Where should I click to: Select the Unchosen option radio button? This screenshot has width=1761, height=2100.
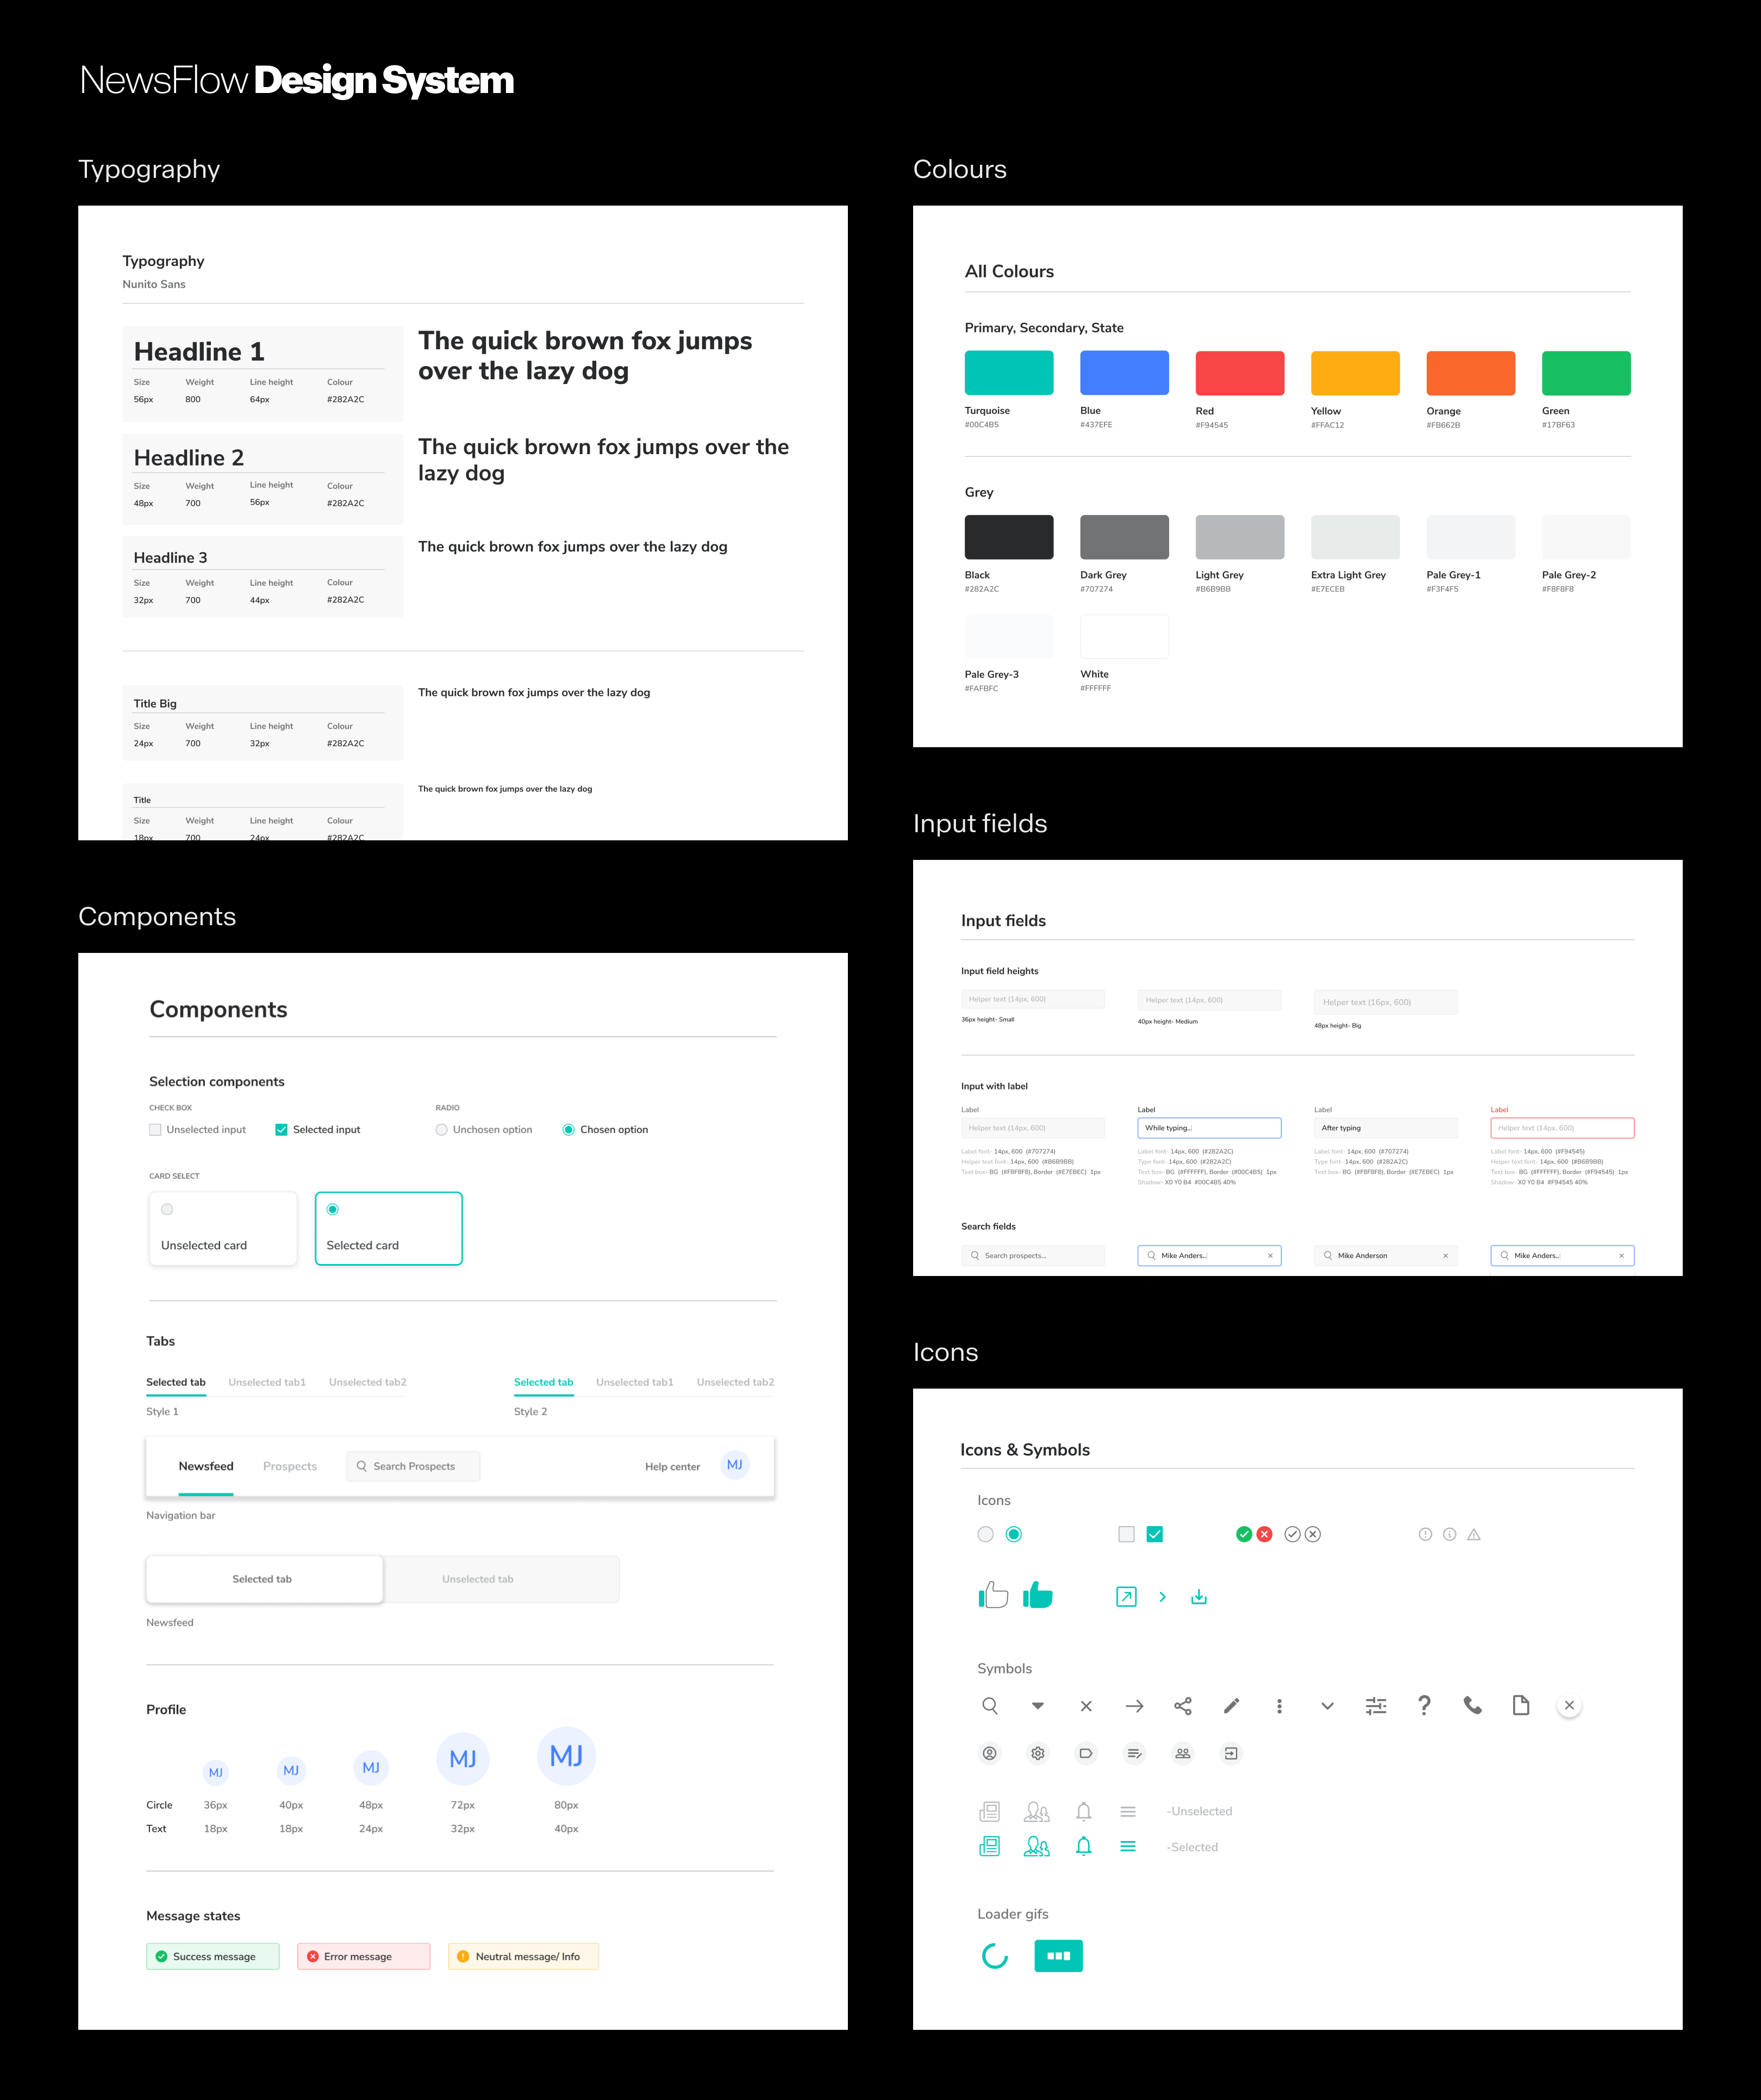pyautogui.click(x=442, y=1130)
